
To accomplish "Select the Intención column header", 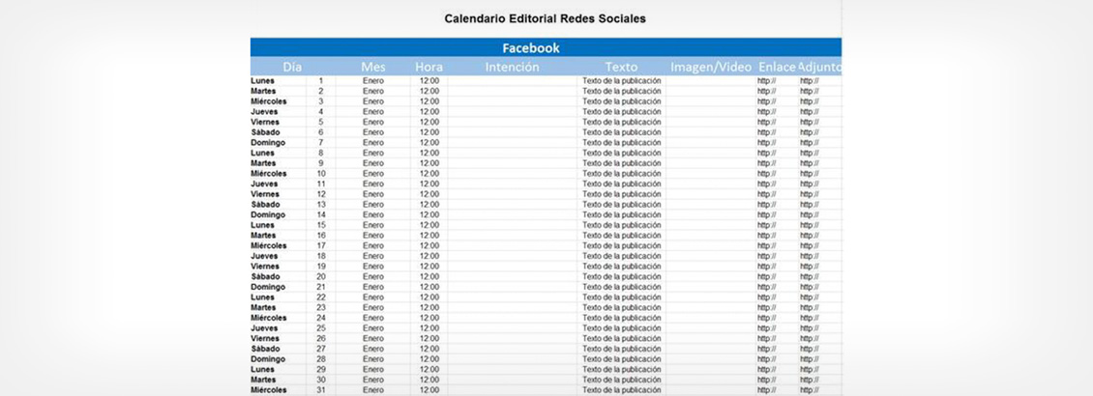I will point(513,67).
